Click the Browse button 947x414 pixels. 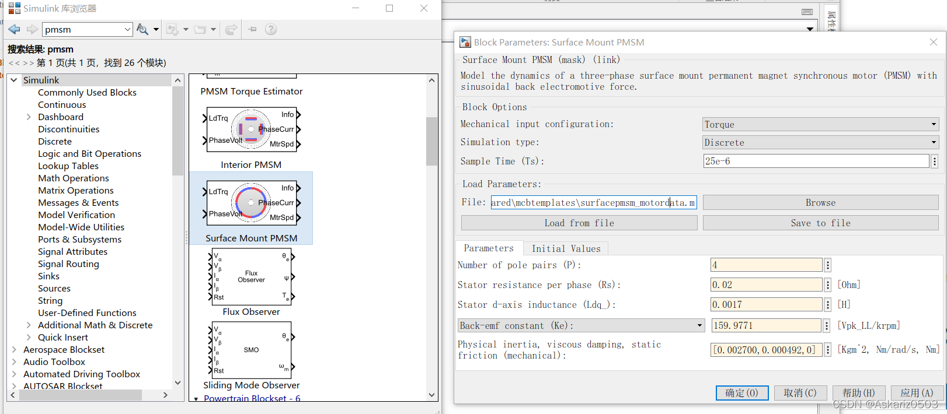(x=820, y=202)
